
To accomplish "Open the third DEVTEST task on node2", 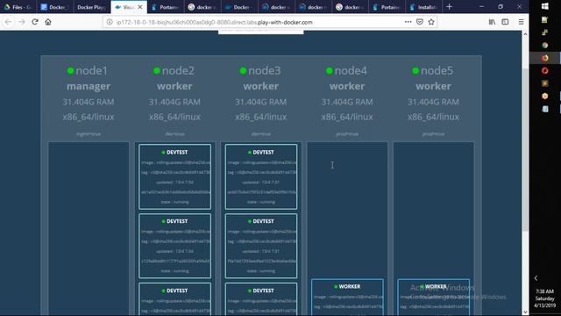I will (175, 298).
